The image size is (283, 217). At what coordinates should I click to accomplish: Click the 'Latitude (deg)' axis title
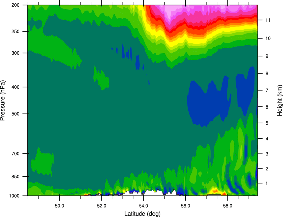click(x=142, y=214)
